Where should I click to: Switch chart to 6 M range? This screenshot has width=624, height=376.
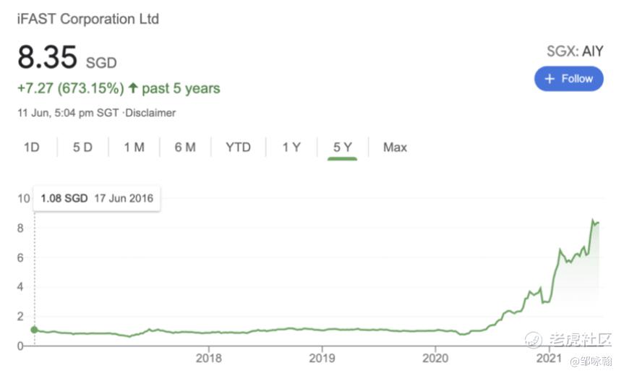[x=185, y=148]
